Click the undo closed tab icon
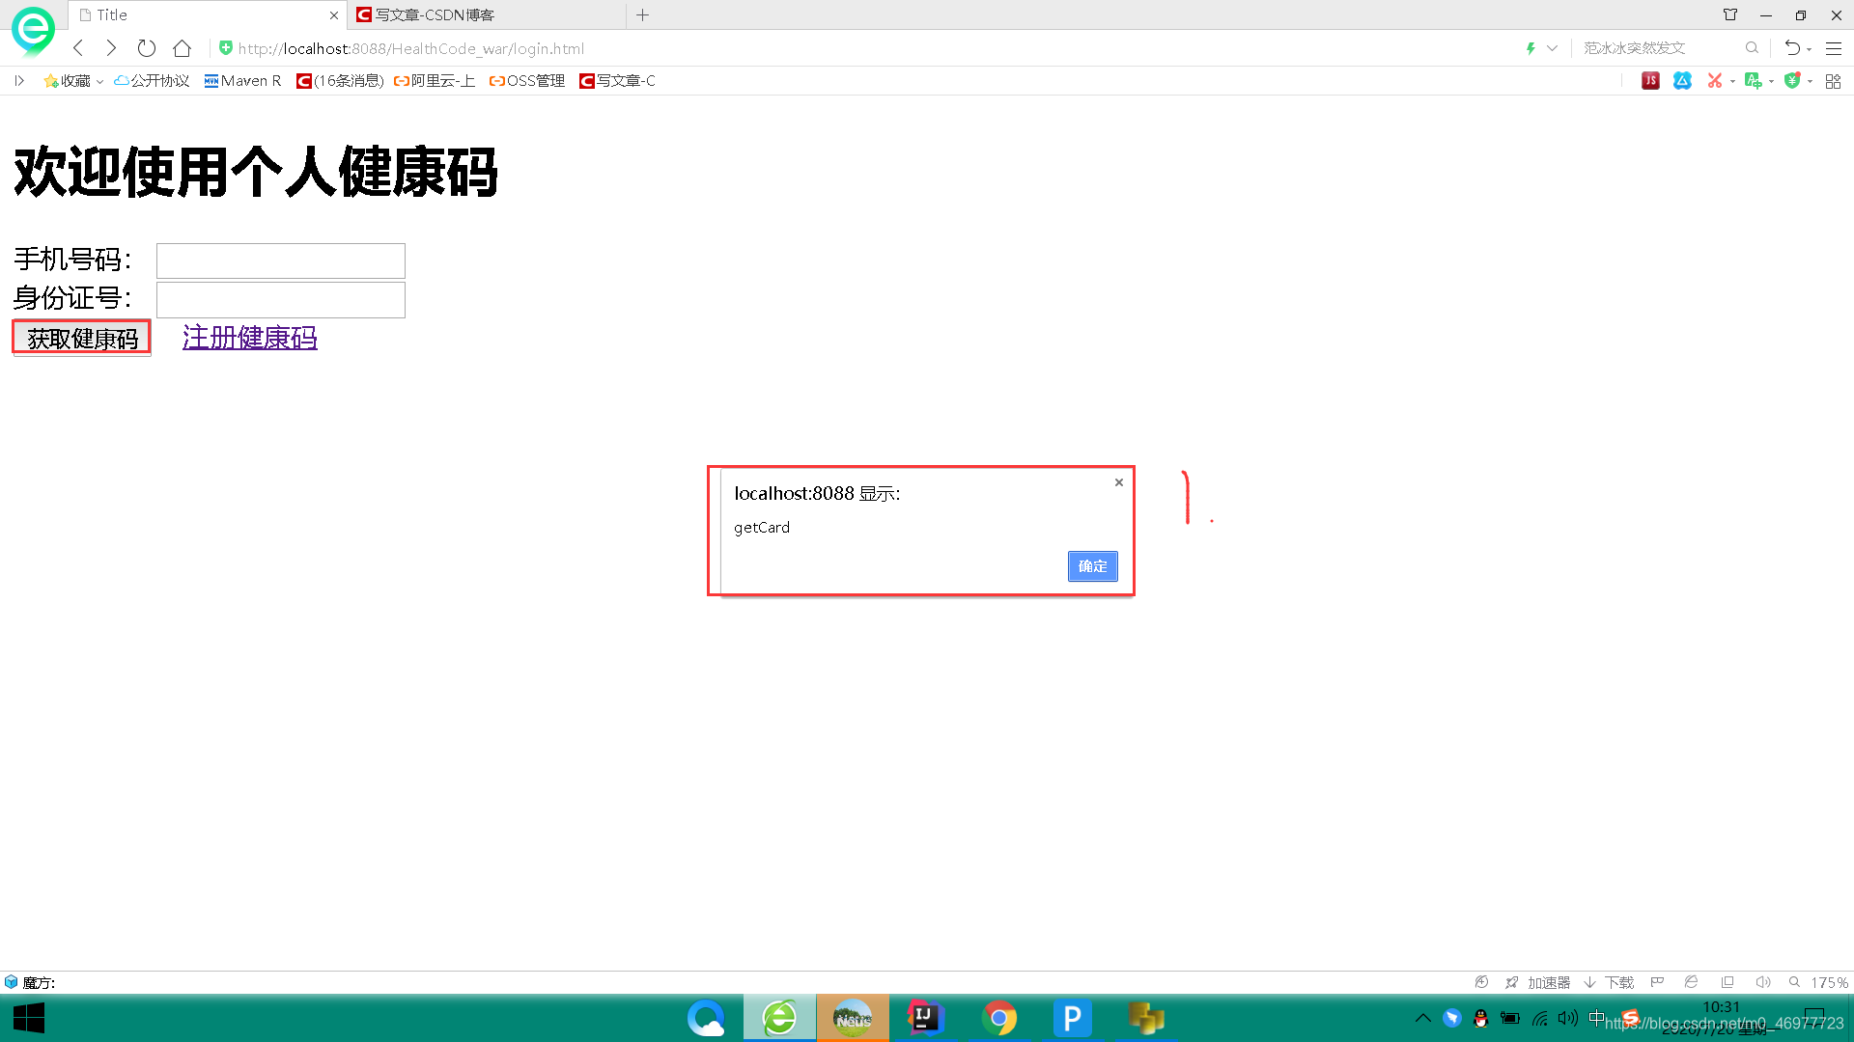This screenshot has width=1854, height=1042. click(x=1793, y=48)
